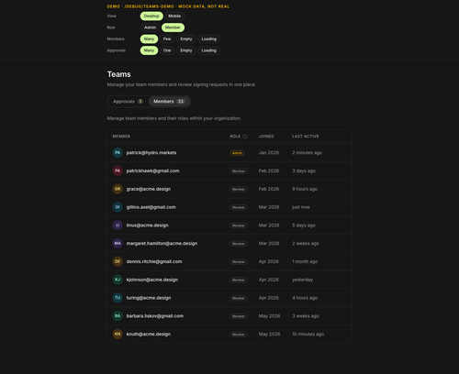Image resolution: width=459 pixels, height=374 pixels.
Task: Click the KN avatar for knuth@acme.design
Action: point(118,334)
